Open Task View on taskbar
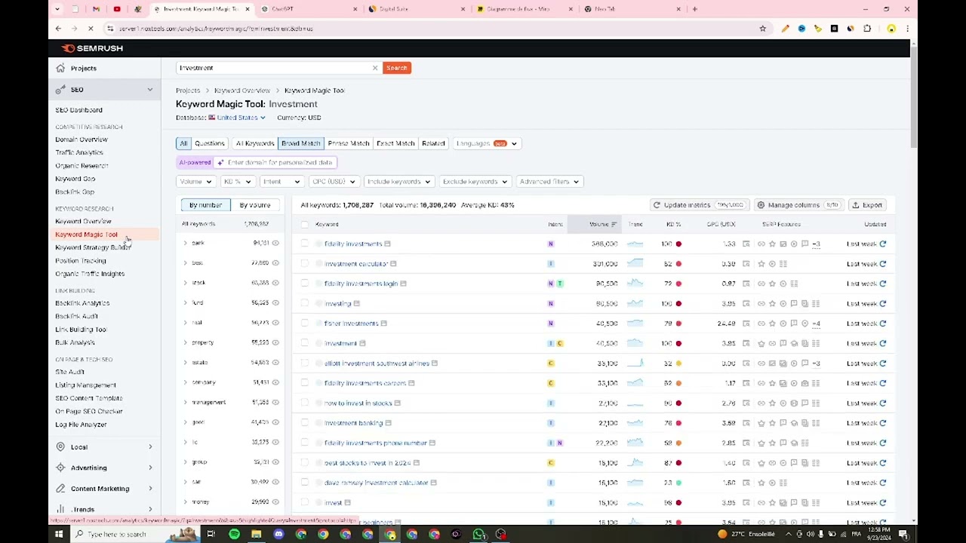This screenshot has height=543, width=966. click(x=211, y=534)
